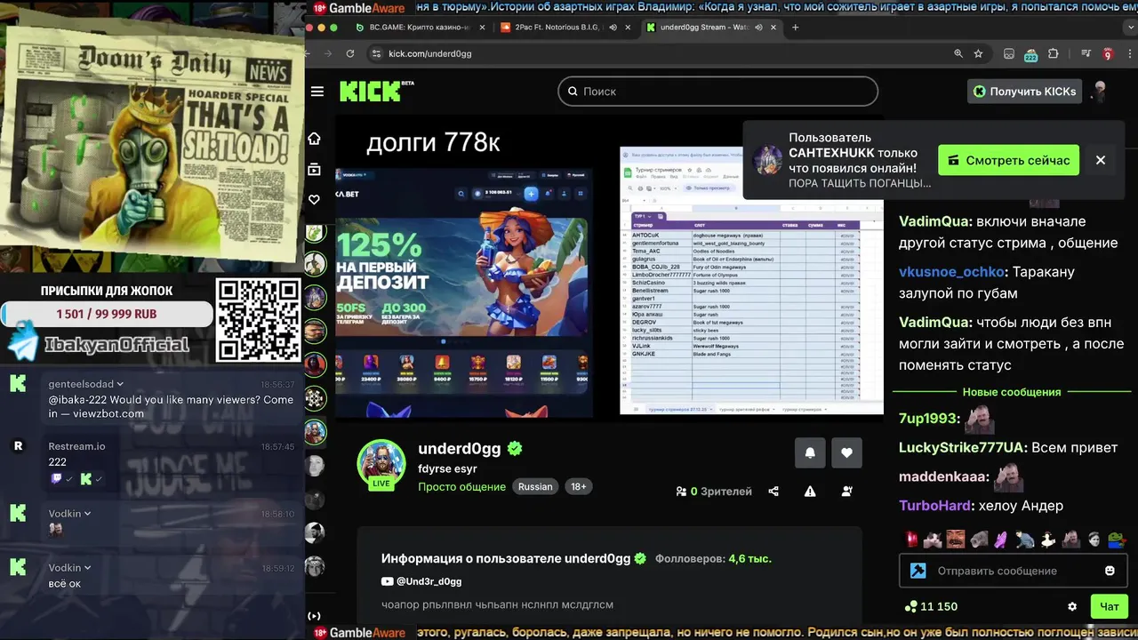
Task: Close the BC.GAME tab
Action: coord(483,28)
